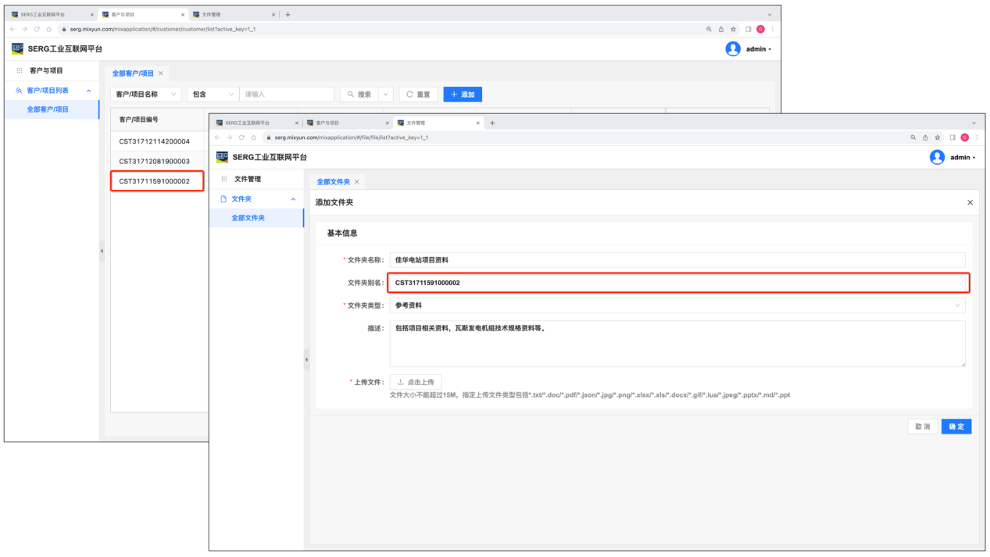Click the admin avatar icon in front window
Image resolution: width=990 pixels, height=557 pixels.
937,157
